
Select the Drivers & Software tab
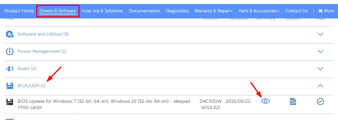(x=58, y=11)
